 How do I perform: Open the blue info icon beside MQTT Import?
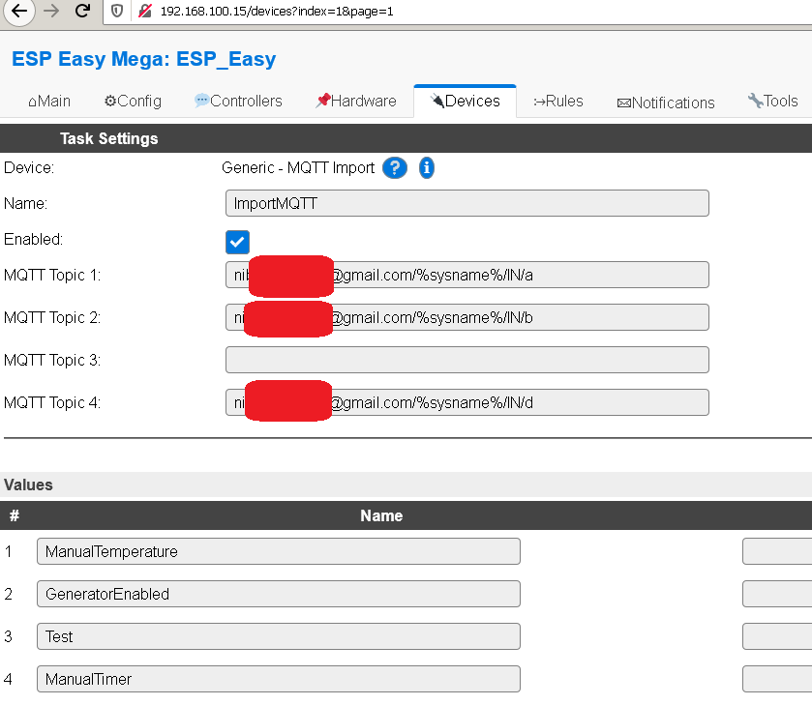point(426,167)
